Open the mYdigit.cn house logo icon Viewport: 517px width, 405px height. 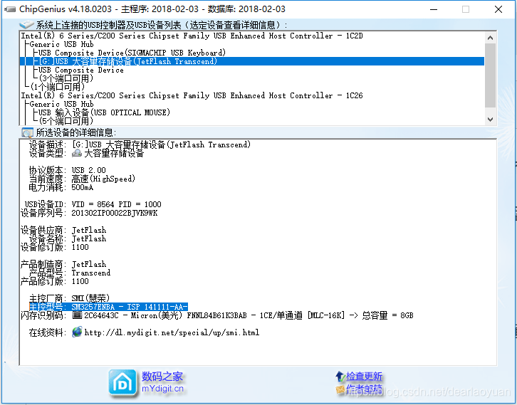tap(122, 383)
